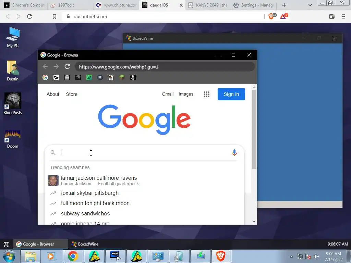Image resolution: width=351 pixels, height=263 pixels.
Task: Maximize the Google - Browser window
Action: coord(233,55)
